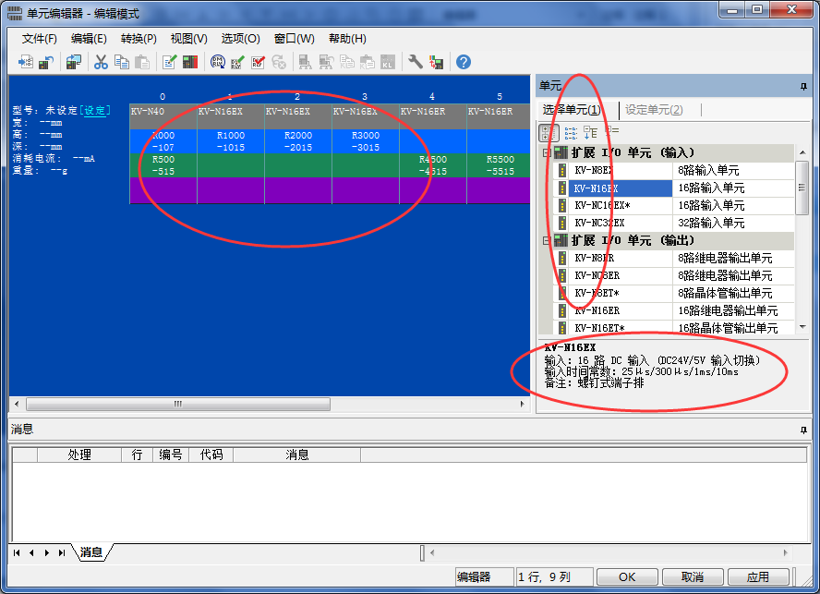
Task: Toggle the categorized tree view icon in unit panel
Action: coord(549,132)
